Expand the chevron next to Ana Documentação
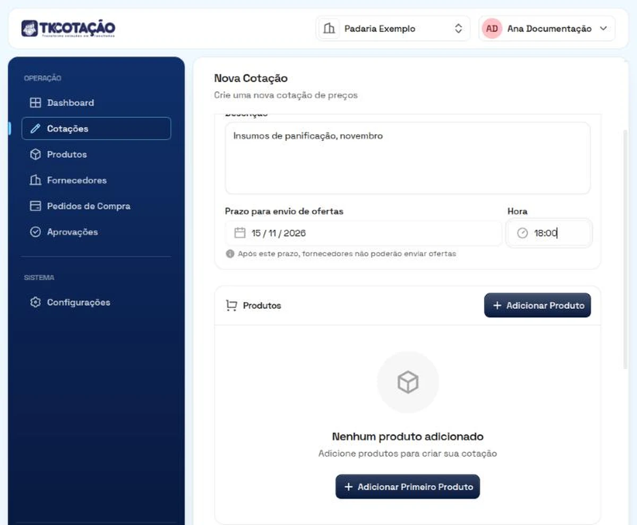This screenshot has height=525, width=637. [x=603, y=29]
